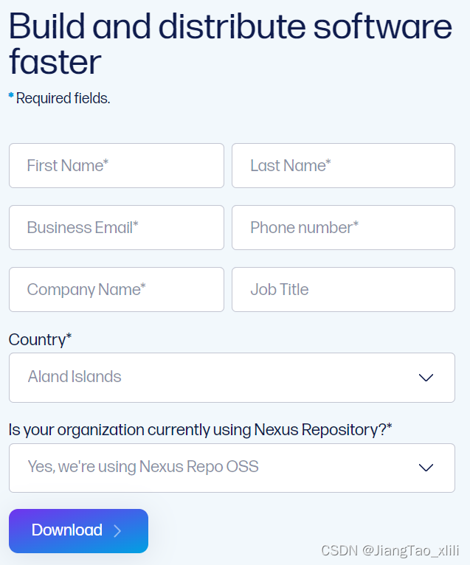Click the chevron arrow in Country dropdown
The width and height of the screenshot is (470, 565).
(426, 378)
